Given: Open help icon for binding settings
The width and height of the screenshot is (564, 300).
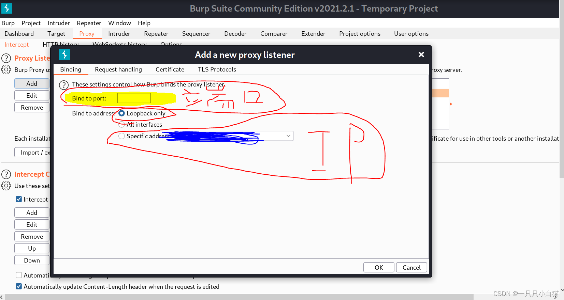Looking at the screenshot, I should point(64,85).
